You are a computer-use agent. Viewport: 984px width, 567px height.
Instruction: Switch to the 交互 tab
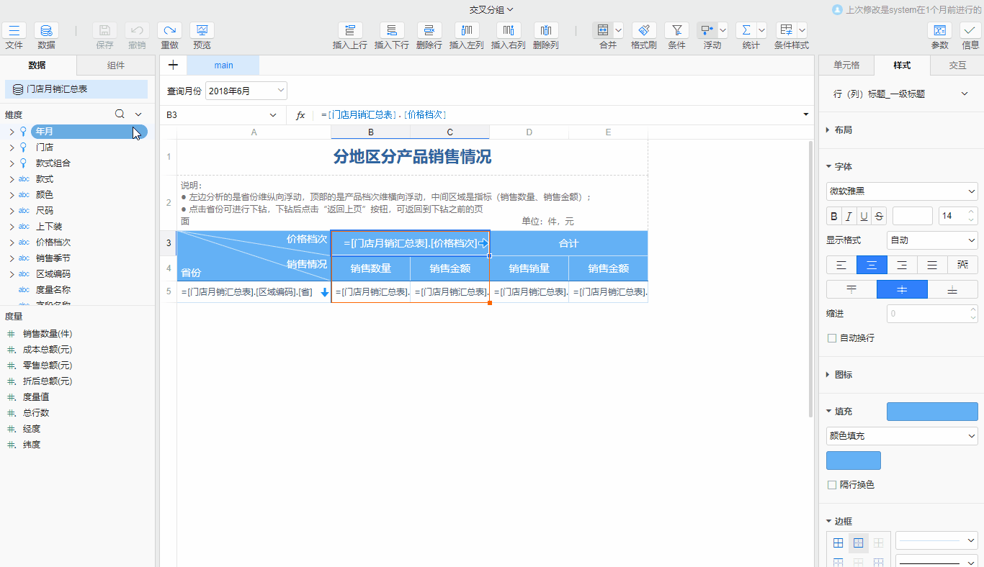pos(957,65)
